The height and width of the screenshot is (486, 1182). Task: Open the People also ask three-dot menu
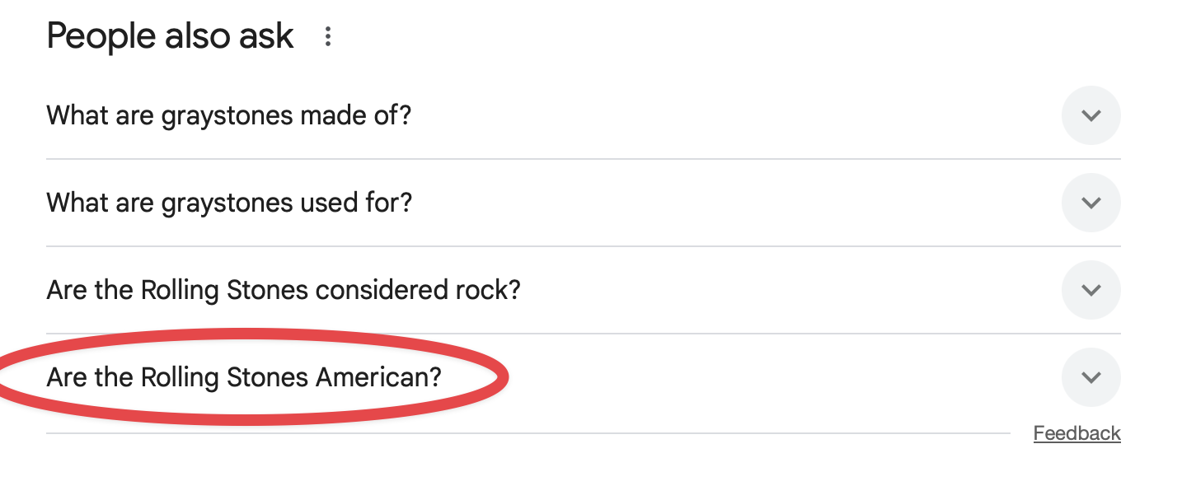pos(328,36)
